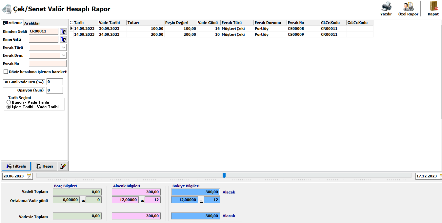The image size is (442, 223).
Task: Click the Kimden Geldi input field
Action: pyautogui.click(x=44, y=31)
